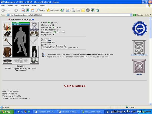Screen dimensions: 152x114
Task: Click the Back navigation arrow
Action: (x=3, y=10)
